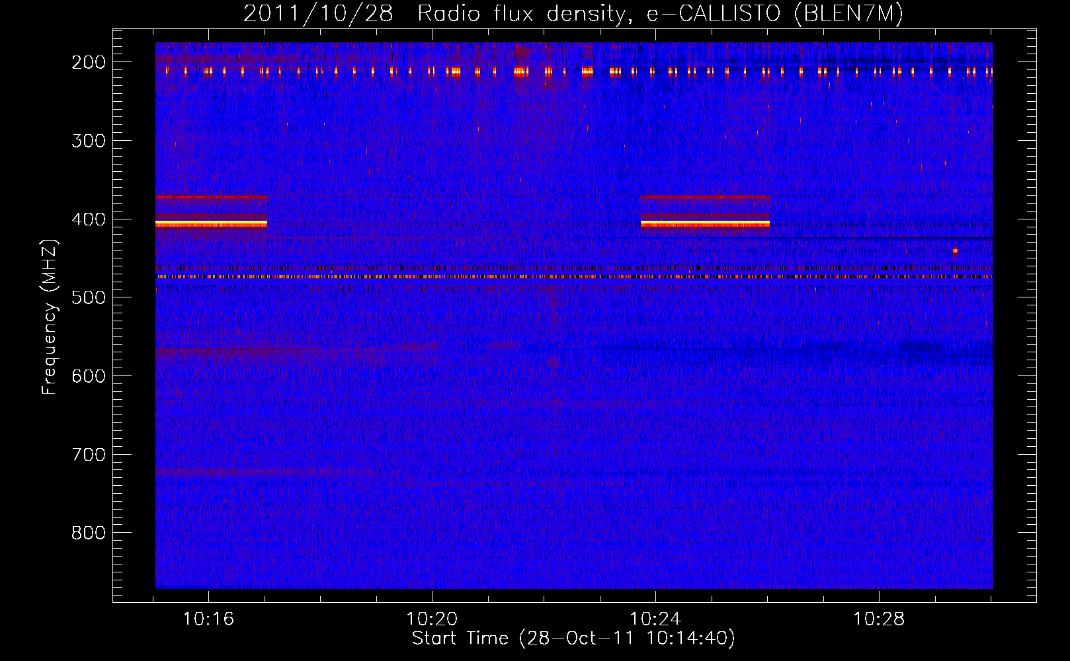This screenshot has height=661, width=1070.
Task: Click the 'Frequency (MHZ)' y-axis label
Action: 50,317
